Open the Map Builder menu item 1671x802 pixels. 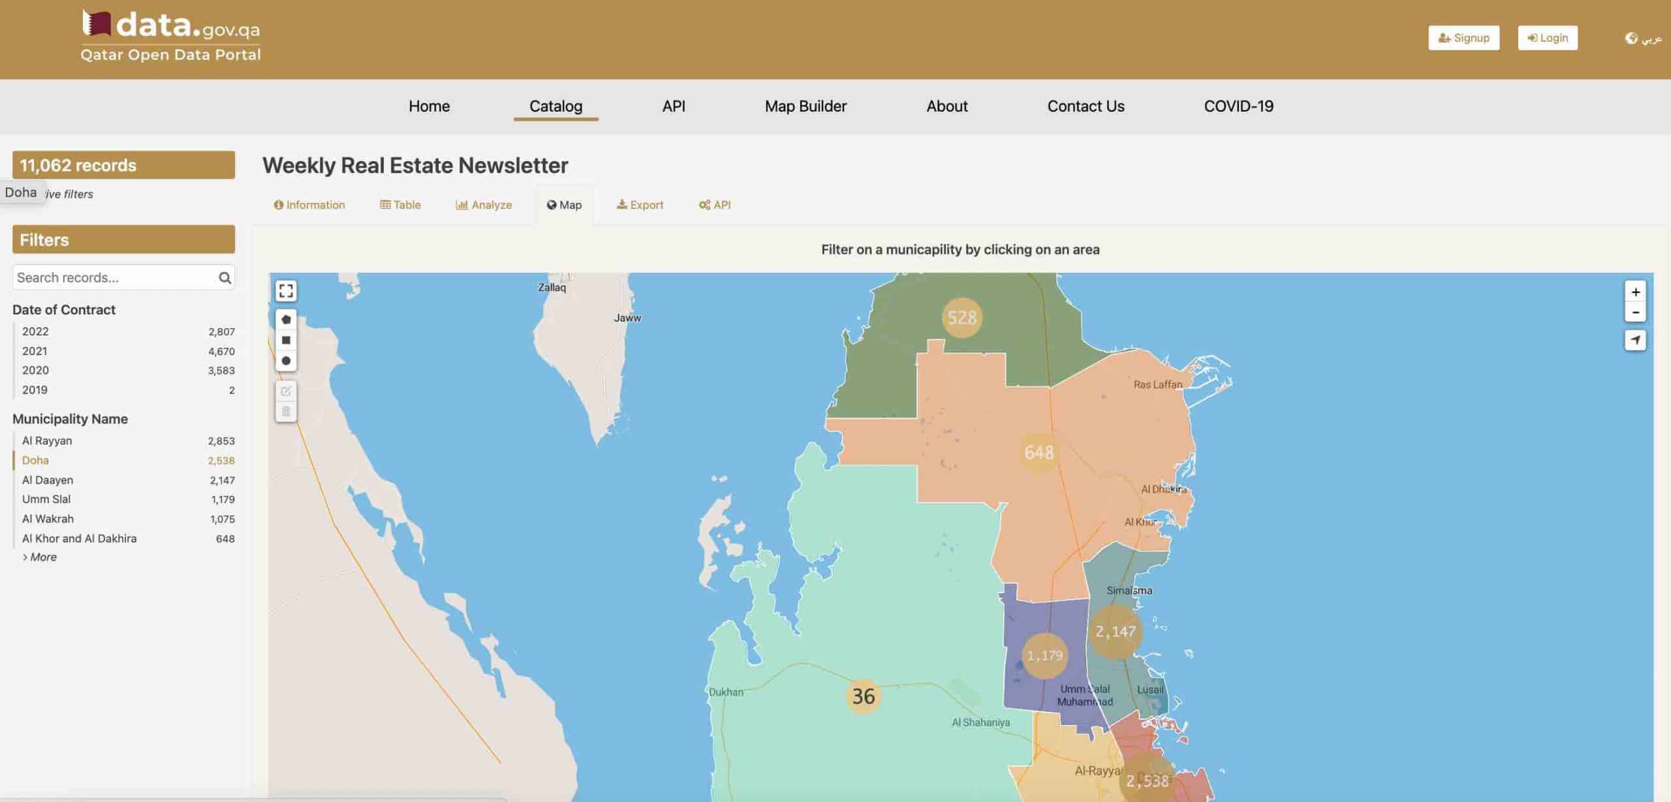805,106
